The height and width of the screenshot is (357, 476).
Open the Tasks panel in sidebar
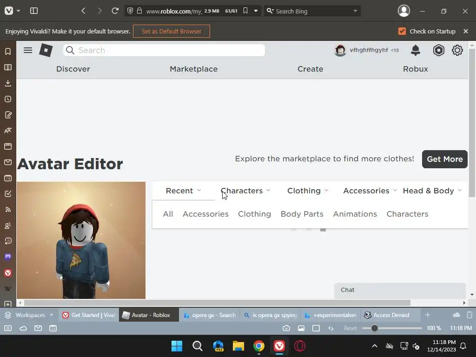tap(8, 194)
